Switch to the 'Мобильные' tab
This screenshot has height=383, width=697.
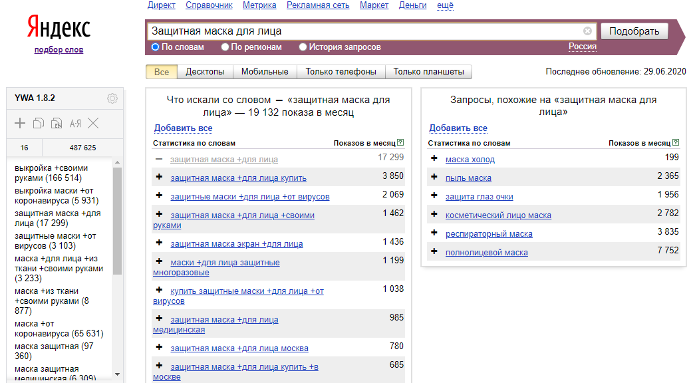coord(265,72)
